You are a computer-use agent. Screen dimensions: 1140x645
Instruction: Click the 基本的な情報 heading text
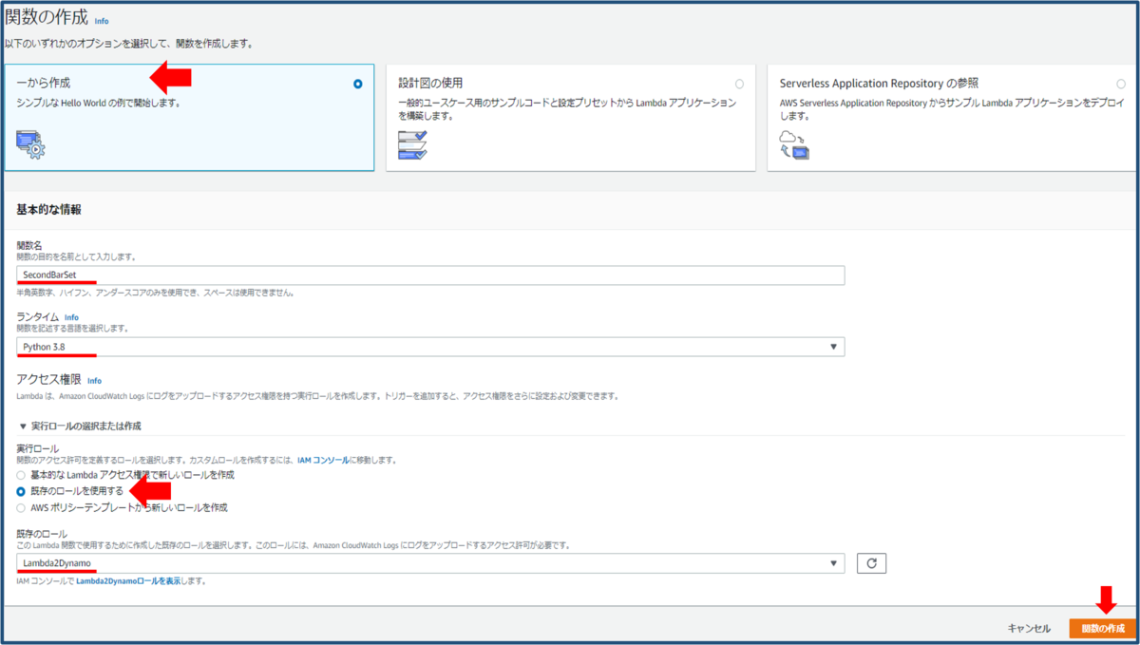point(48,209)
